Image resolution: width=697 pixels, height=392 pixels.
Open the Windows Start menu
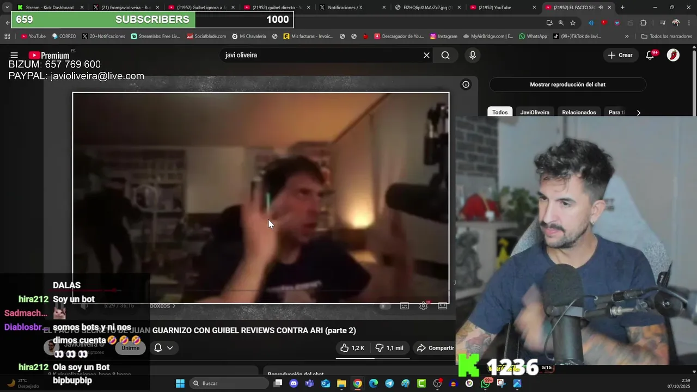180,383
